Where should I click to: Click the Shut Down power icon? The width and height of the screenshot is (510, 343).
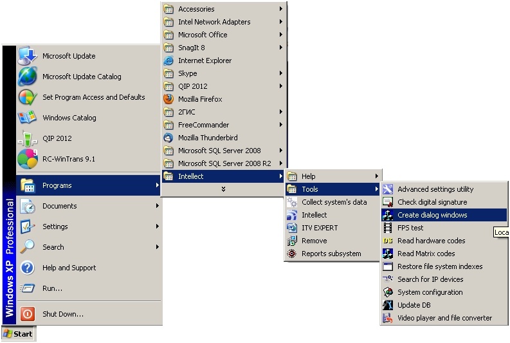(27, 314)
